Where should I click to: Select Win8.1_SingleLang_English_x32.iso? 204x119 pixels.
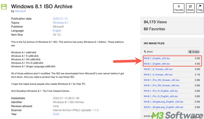click(x=163, y=102)
